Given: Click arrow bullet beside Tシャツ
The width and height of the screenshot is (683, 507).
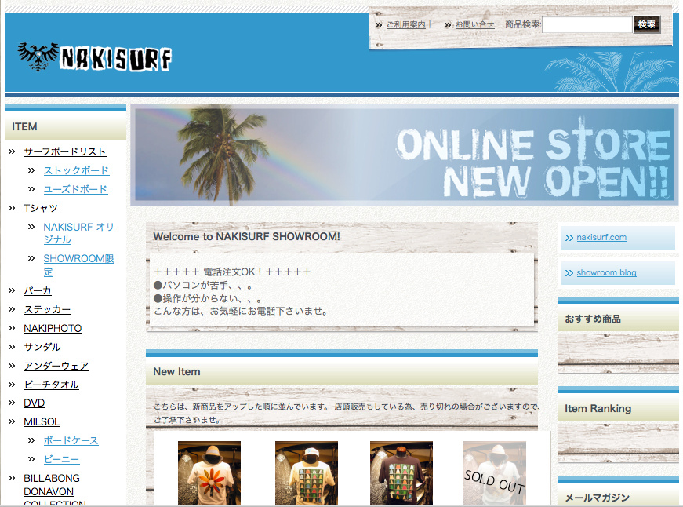Looking at the screenshot, I should click(x=12, y=208).
